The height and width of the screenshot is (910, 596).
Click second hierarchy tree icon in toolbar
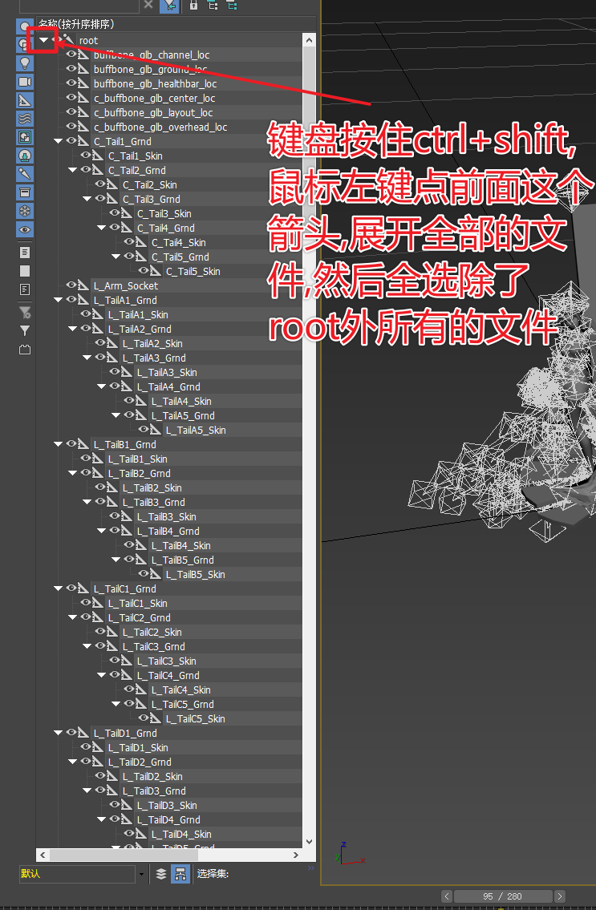pos(231,6)
